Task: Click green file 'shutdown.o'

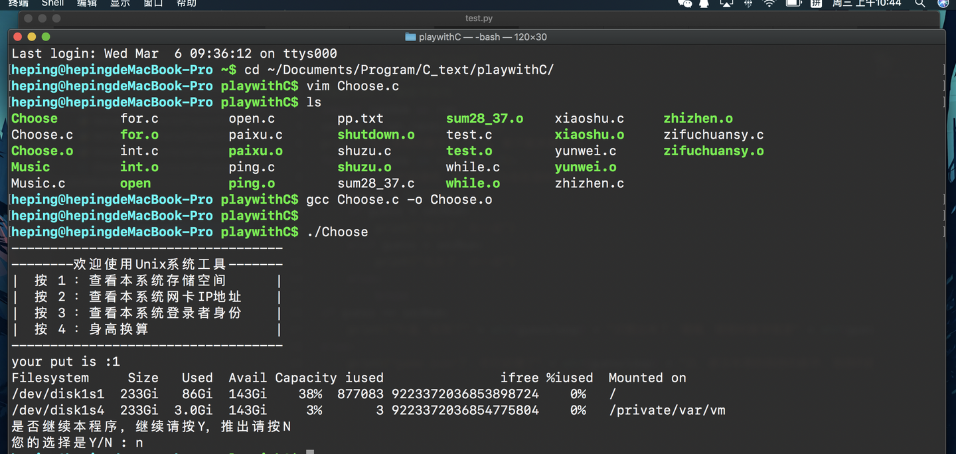Action: (x=376, y=135)
